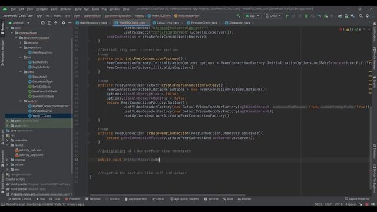The image size is (377, 212).
Task: Click Attach Debugger to Android Process icon
Action: click(x=326, y=16)
